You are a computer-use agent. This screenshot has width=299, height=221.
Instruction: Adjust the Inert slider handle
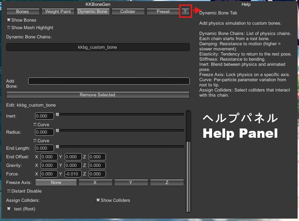(x=57, y=114)
